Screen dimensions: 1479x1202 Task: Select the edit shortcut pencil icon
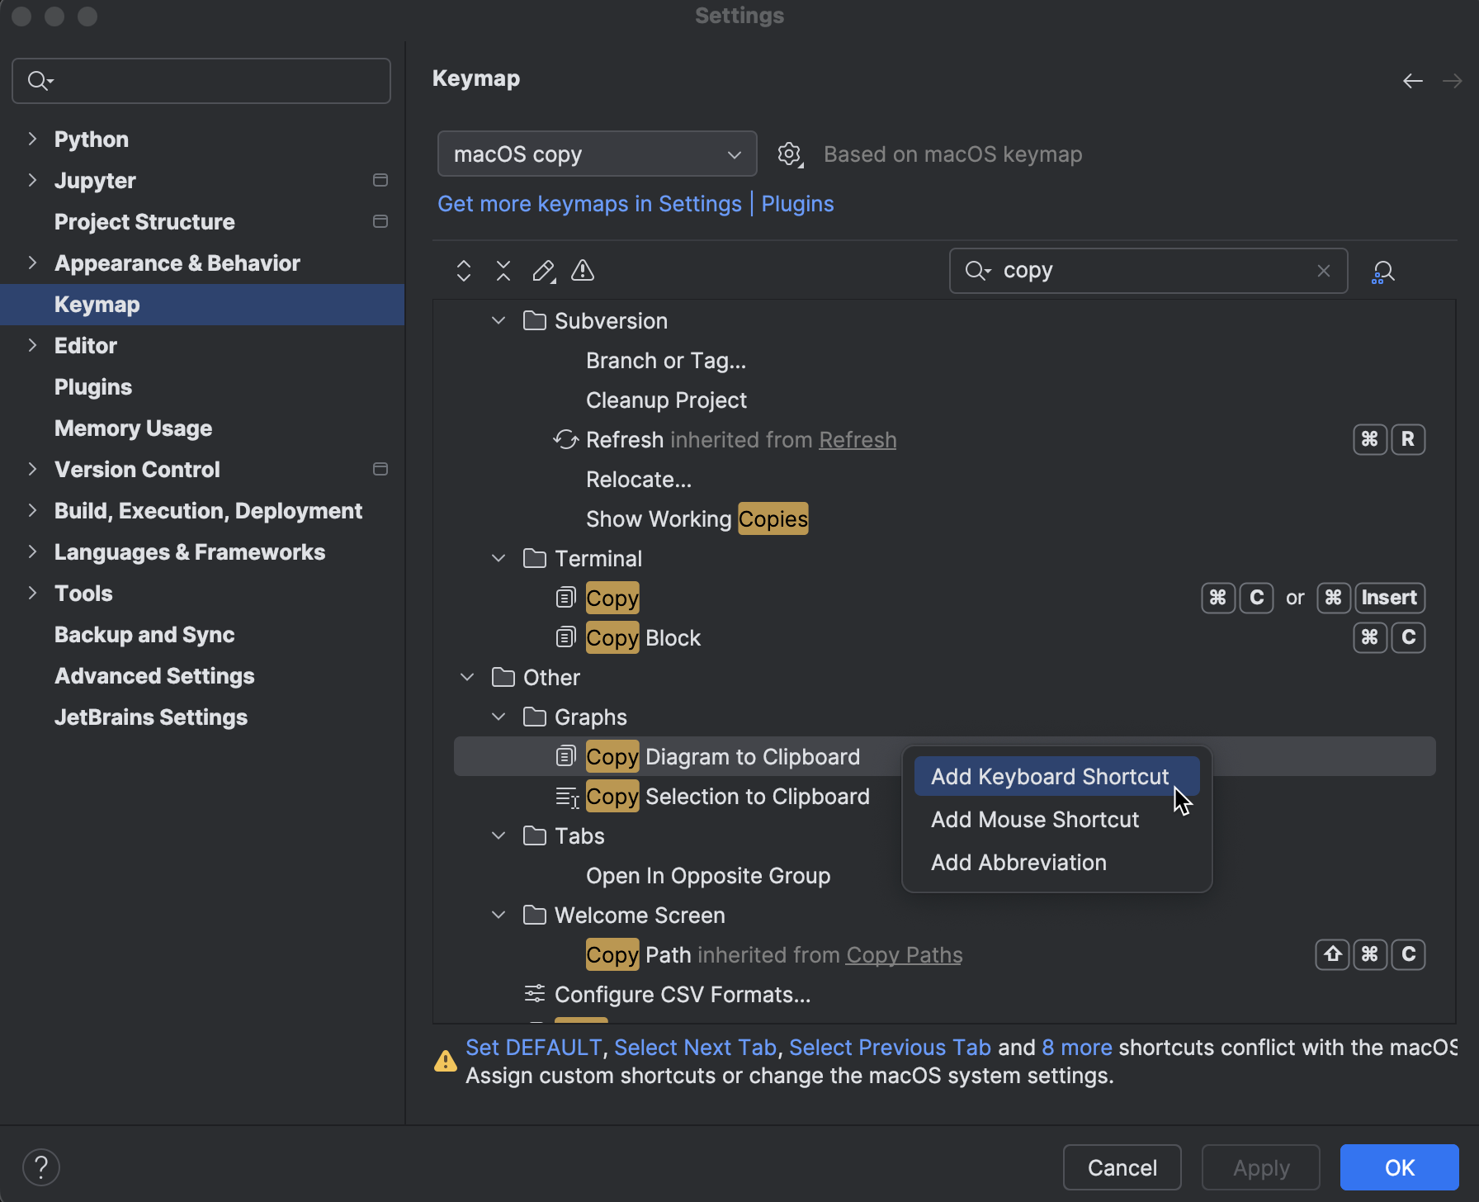[x=543, y=271]
